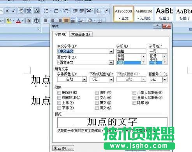Screen dimensions: 192x152
Task: Expand font color dropdown arrow
Action: [23, 21]
